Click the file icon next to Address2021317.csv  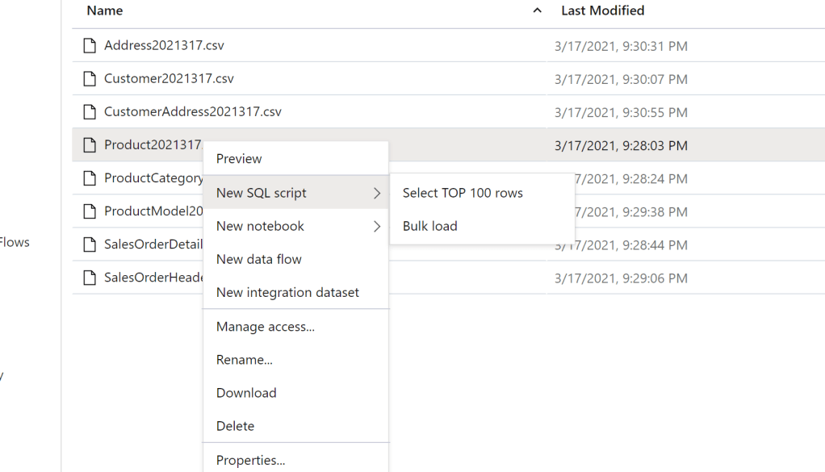(x=90, y=46)
